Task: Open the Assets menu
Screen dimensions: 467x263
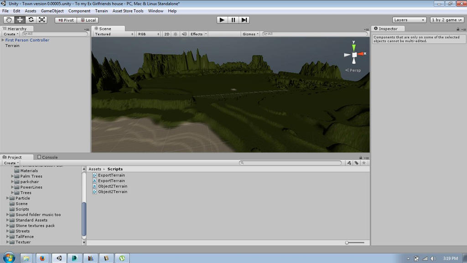Action: tap(31, 11)
